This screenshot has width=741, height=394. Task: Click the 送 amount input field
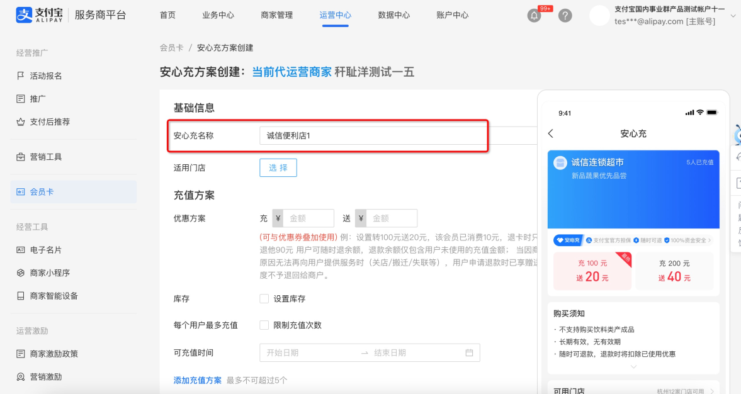tap(392, 218)
